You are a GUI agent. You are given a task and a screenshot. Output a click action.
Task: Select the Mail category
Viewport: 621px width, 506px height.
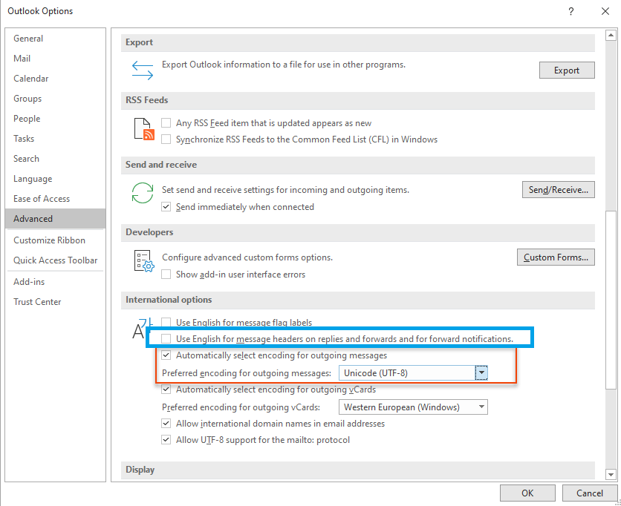pyautogui.click(x=56, y=59)
